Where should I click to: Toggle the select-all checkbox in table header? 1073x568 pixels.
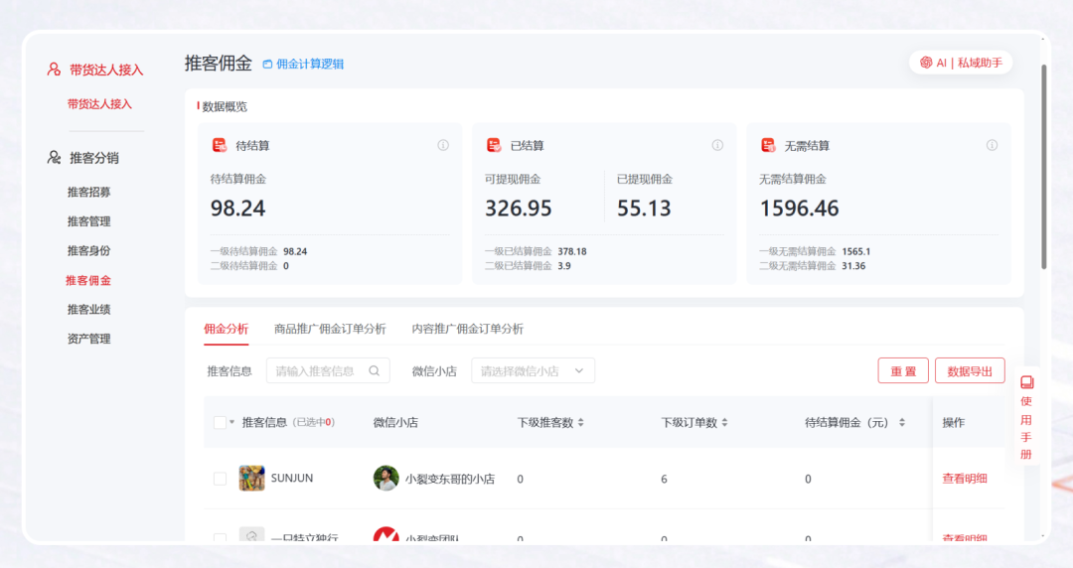220,423
